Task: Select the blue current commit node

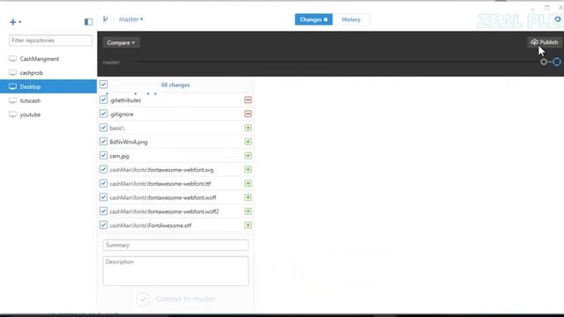Action: tap(557, 62)
